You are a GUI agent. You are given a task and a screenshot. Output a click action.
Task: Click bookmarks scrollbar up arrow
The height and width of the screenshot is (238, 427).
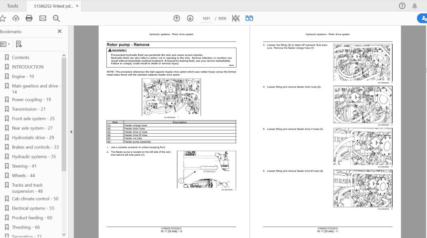[x=64, y=55]
